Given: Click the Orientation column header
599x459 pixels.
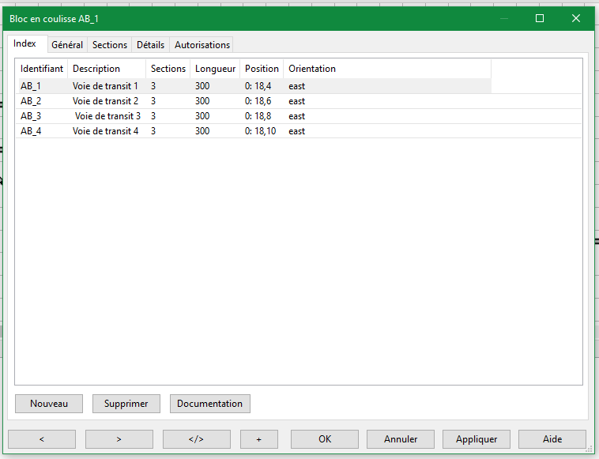Looking at the screenshot, I should (311, 69).
